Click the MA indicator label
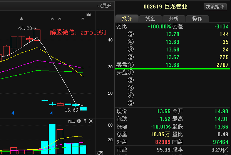Screen dimensions: 231x155 [x=89, y=14]
